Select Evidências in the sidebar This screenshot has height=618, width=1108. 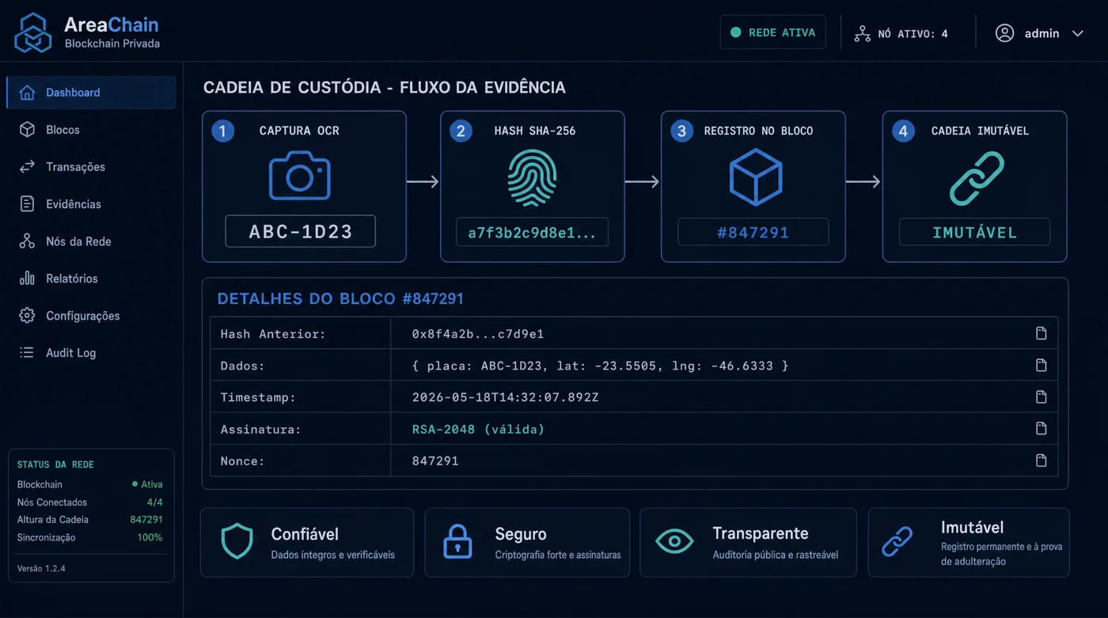(x=74, y=204)
